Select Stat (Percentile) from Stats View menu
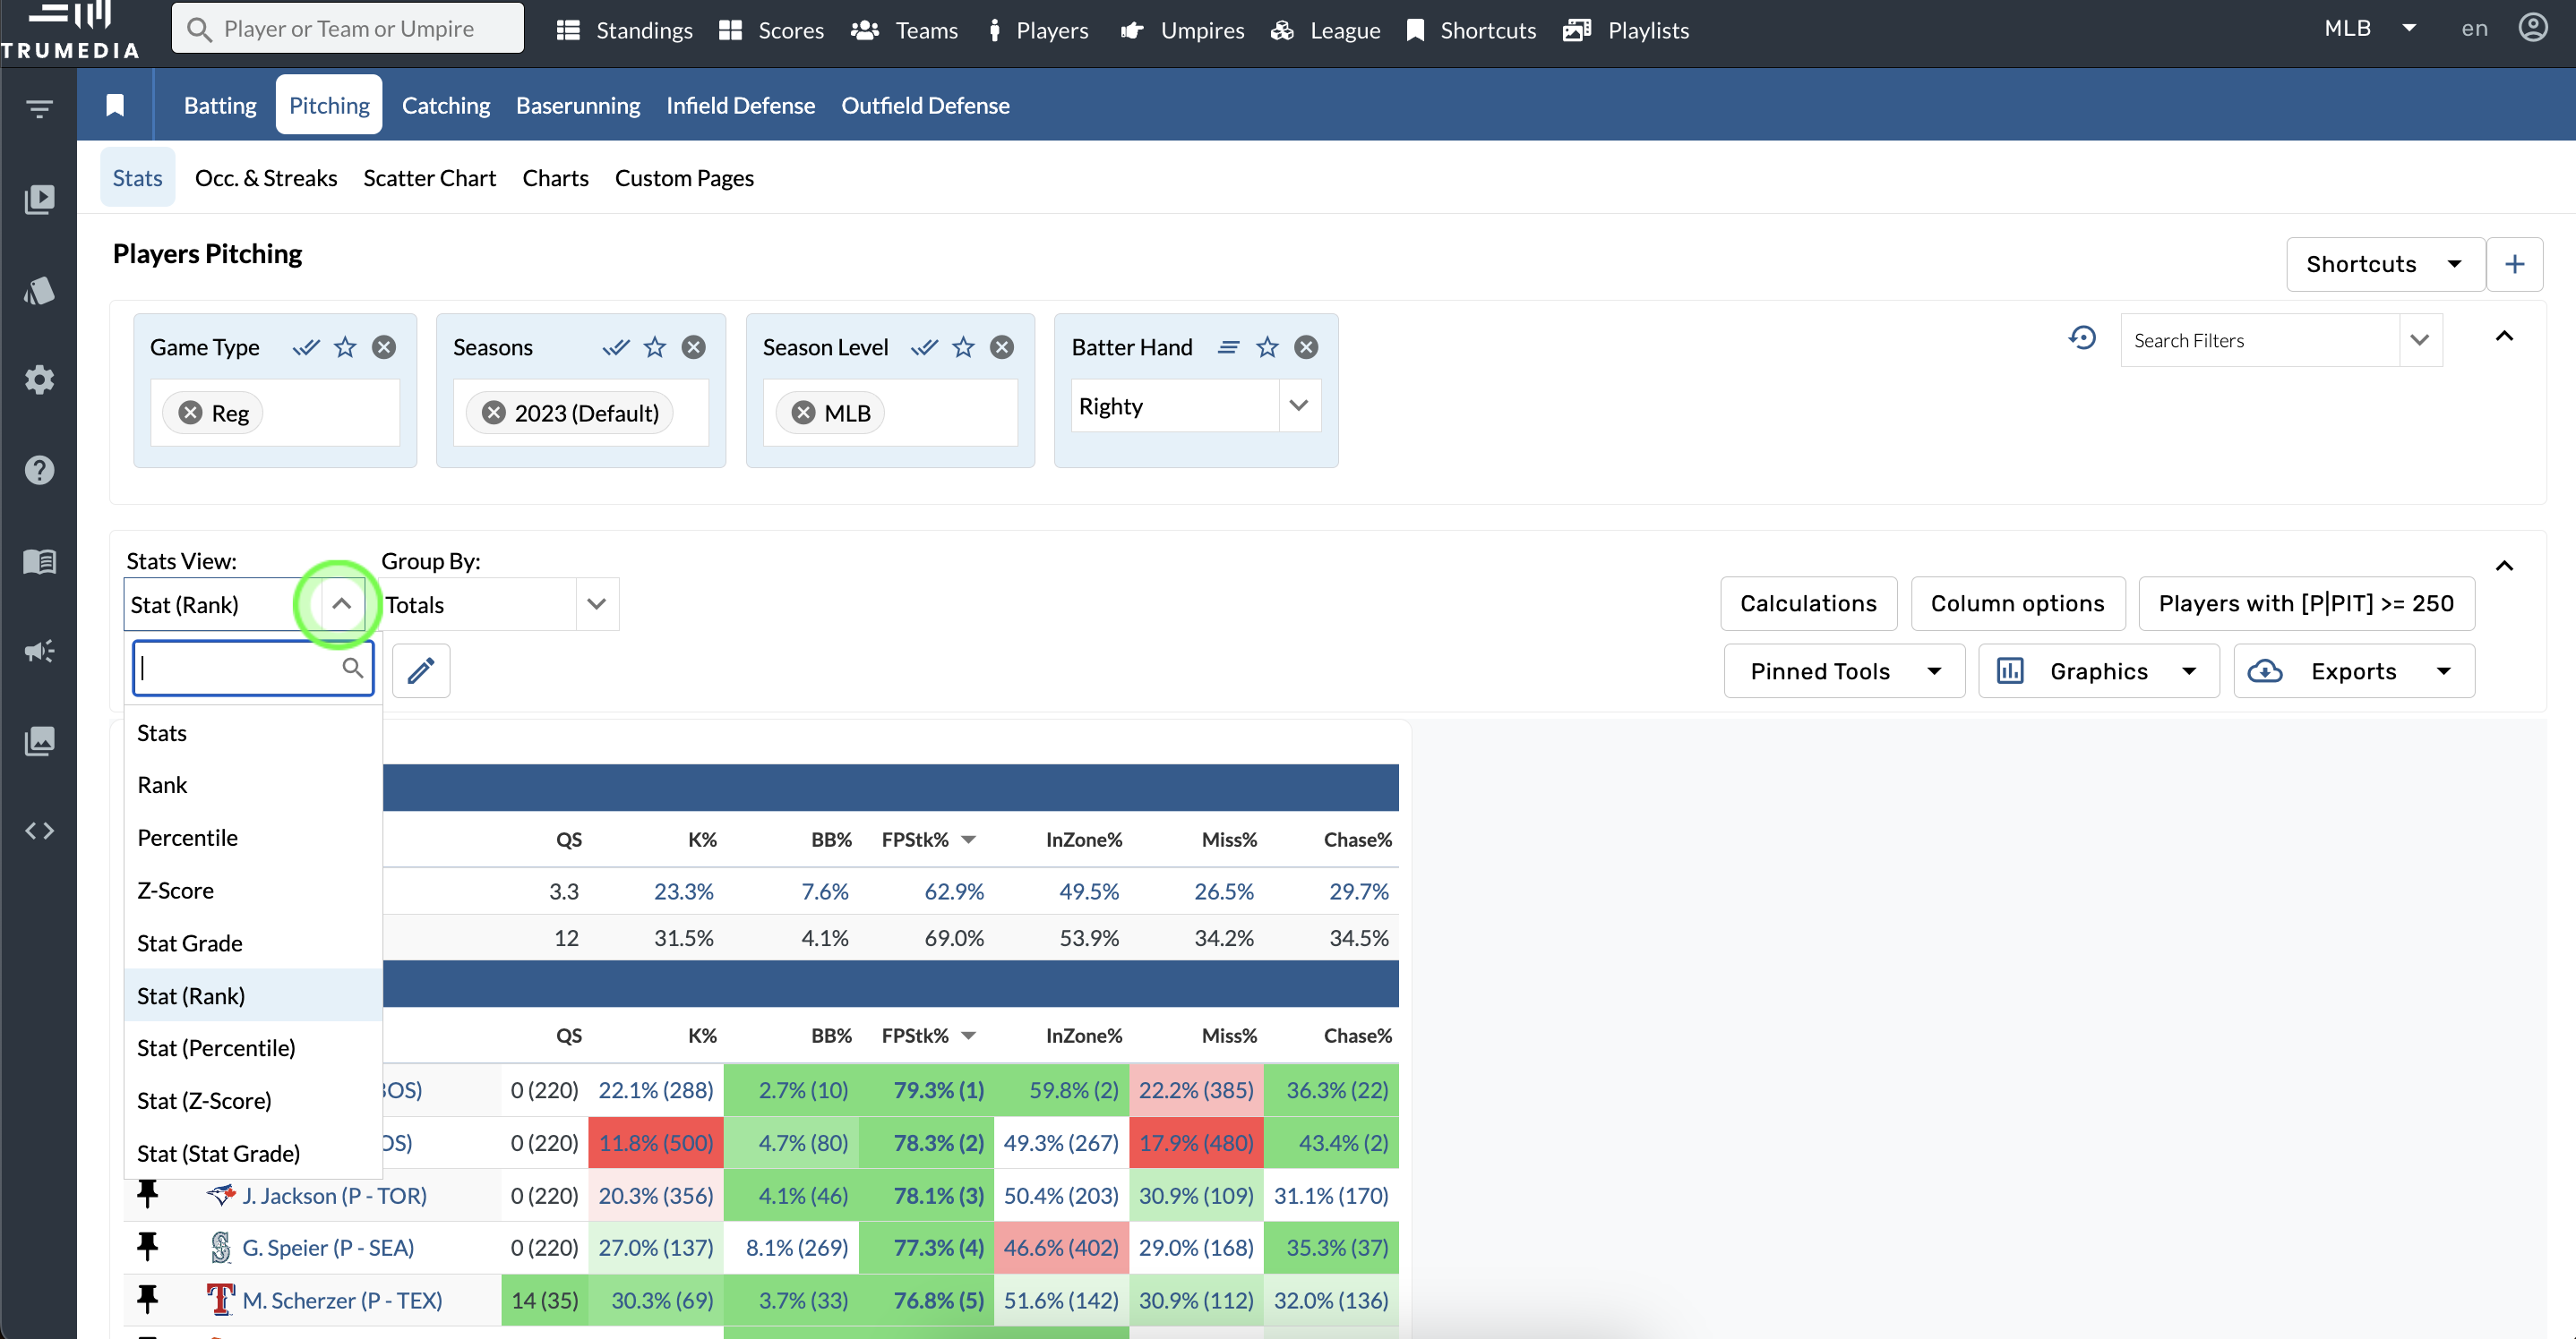 [x=217, y=1048]
